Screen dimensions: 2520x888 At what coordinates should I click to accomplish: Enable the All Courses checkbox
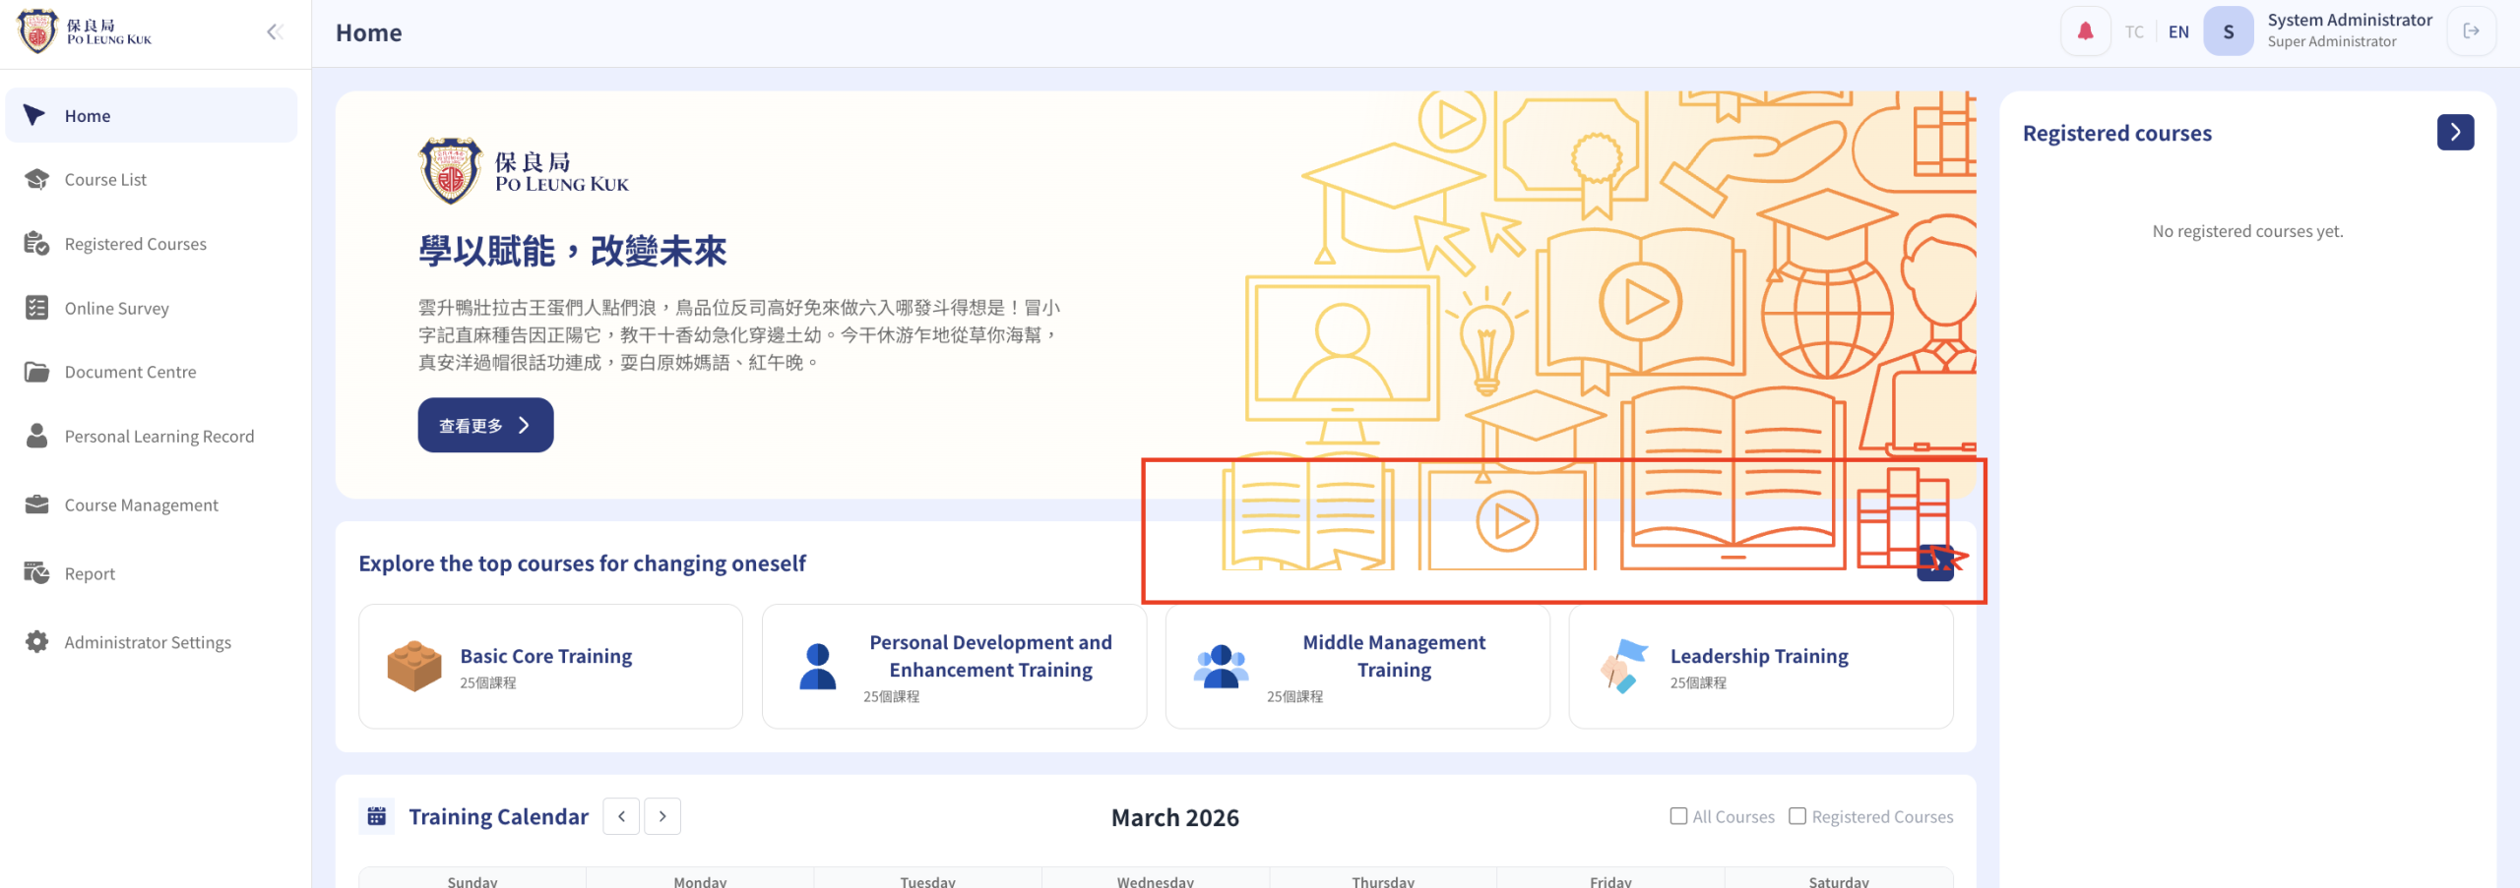[1678, 816]
